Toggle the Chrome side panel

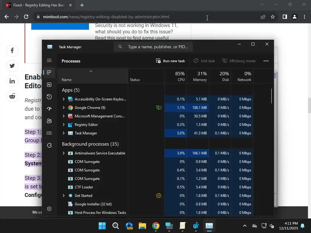click(285, 17)
